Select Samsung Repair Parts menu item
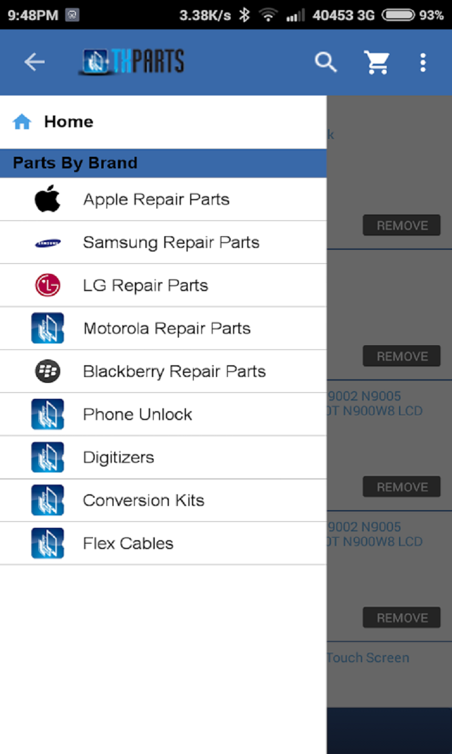 point(171,243)
